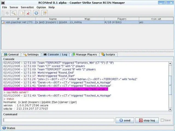The height and width of the screenshot is (131, 175).
Task: Send the command with the send button
Action: point(125,120)
